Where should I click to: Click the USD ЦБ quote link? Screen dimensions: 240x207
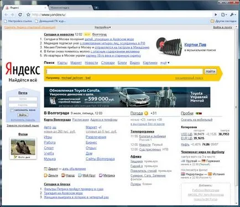coord(187,134)
